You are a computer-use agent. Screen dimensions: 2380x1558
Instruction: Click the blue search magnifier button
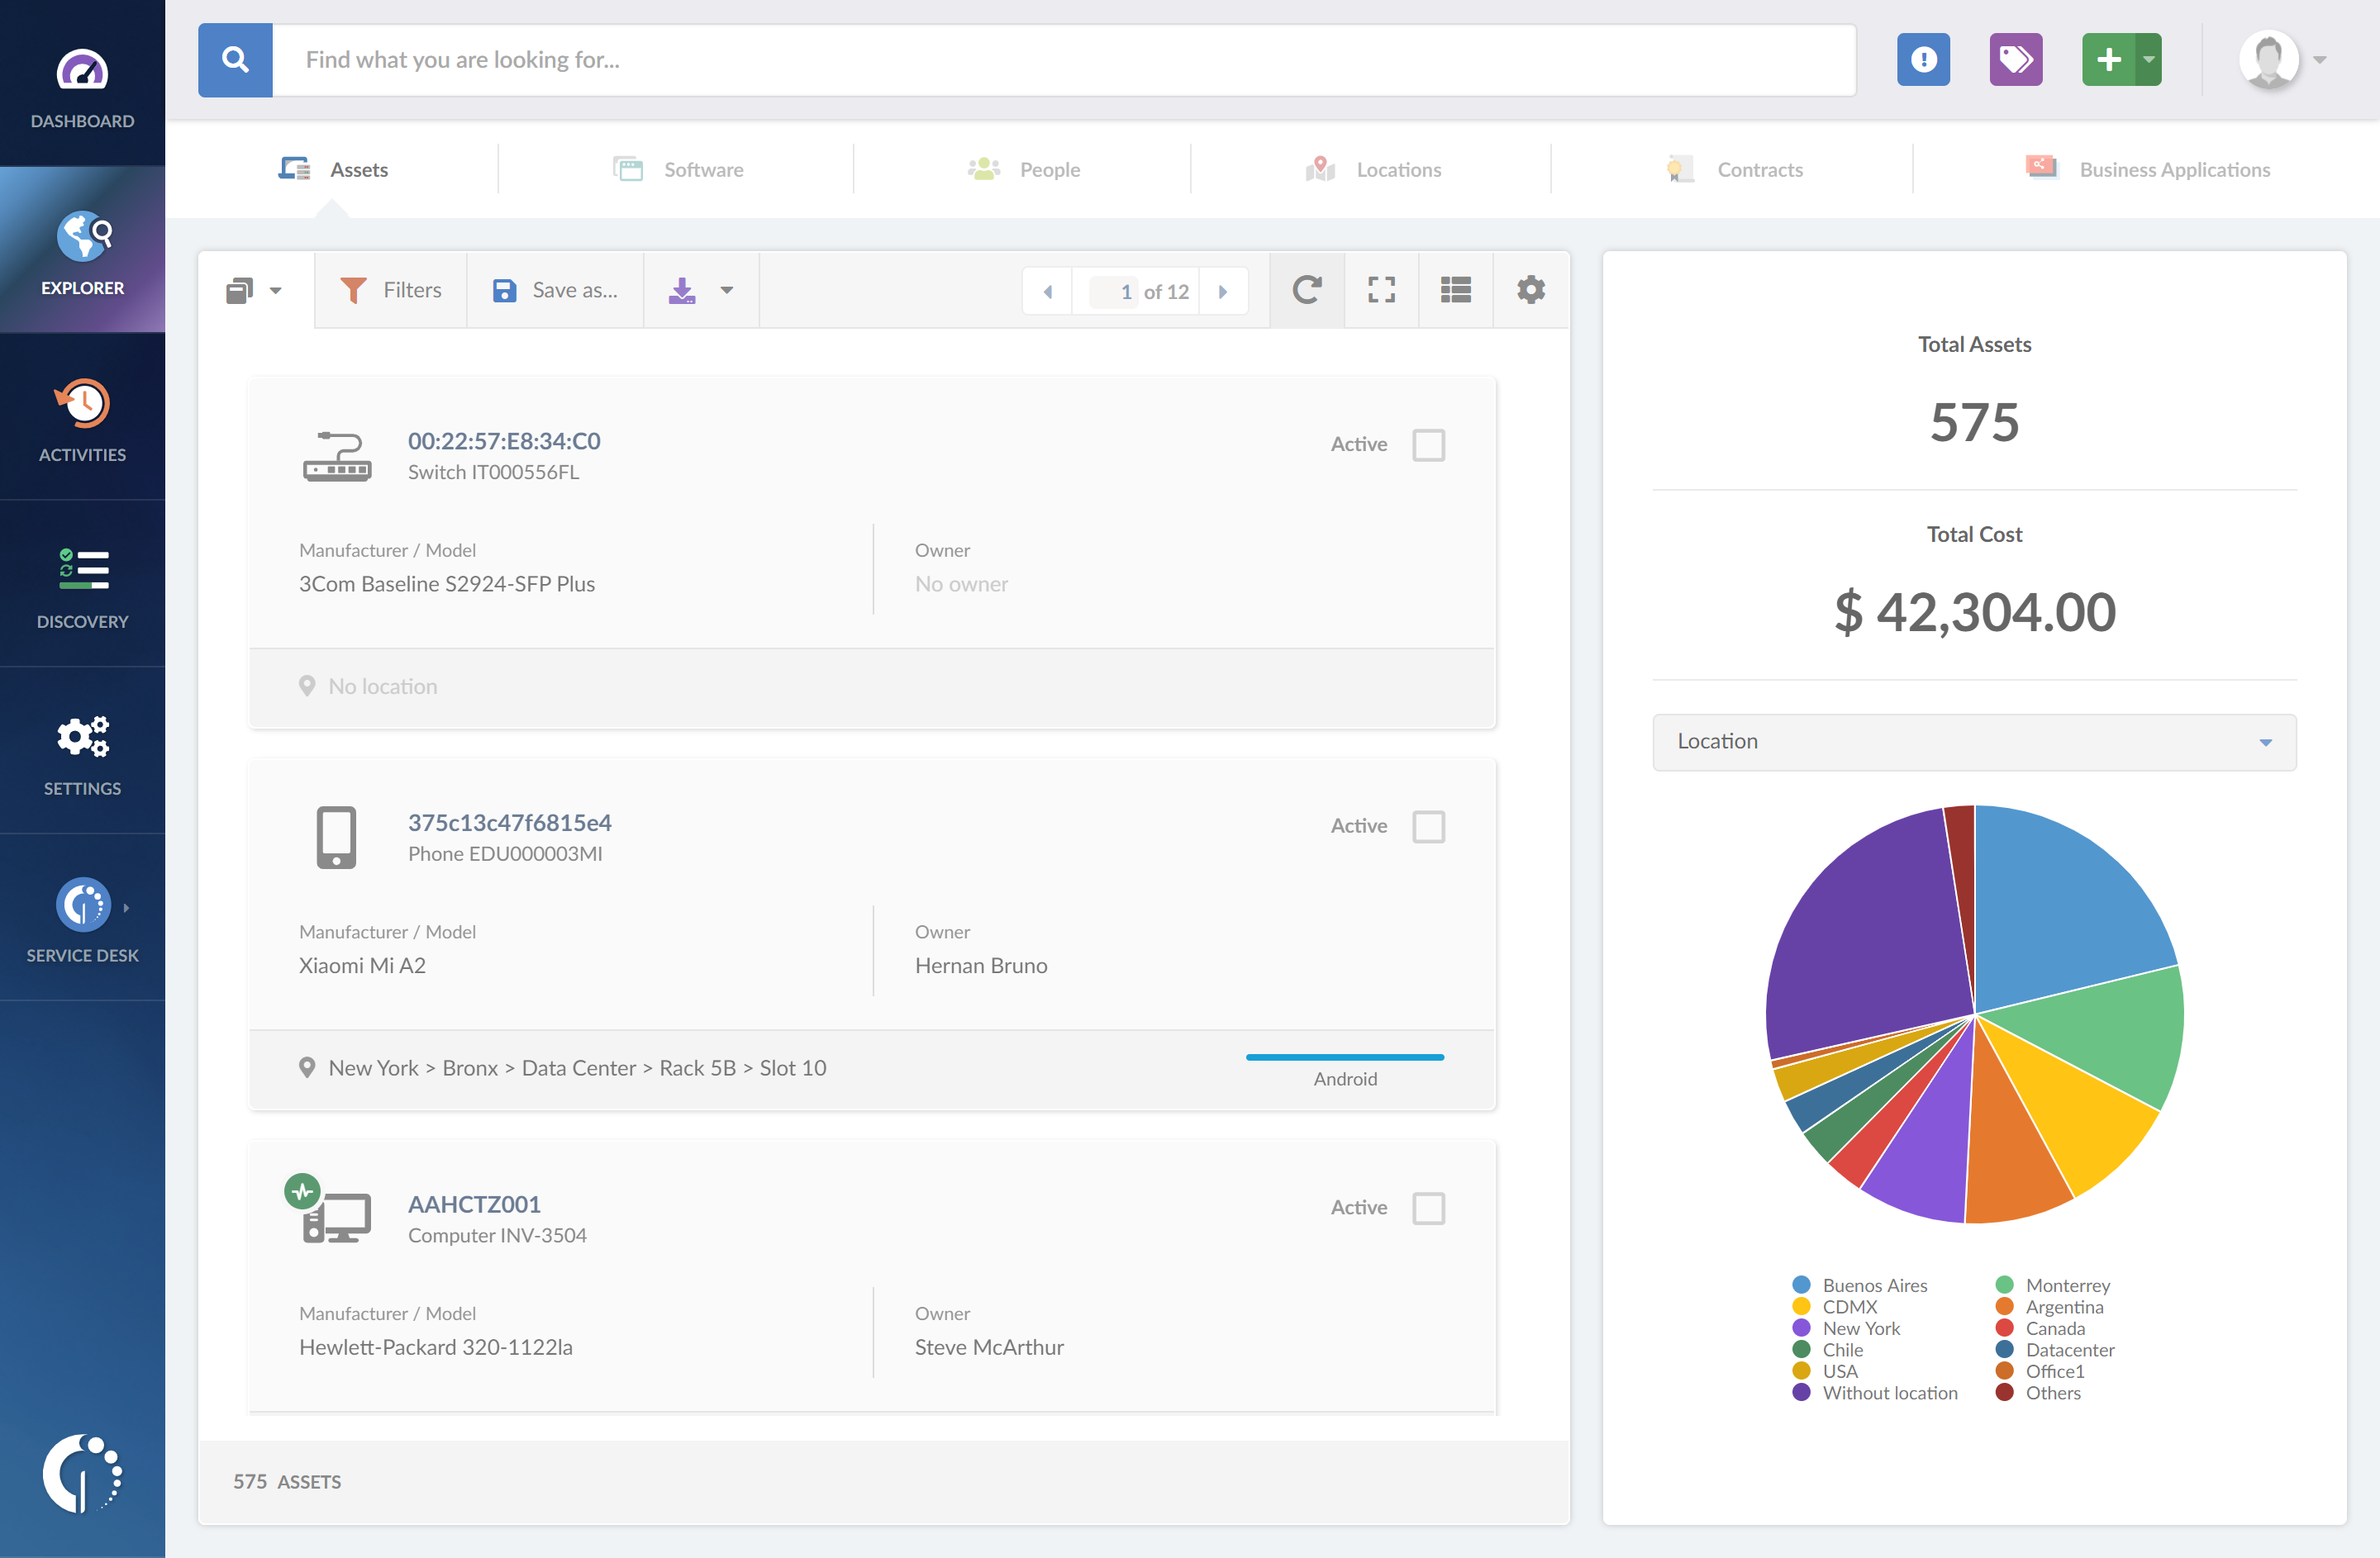235,60
